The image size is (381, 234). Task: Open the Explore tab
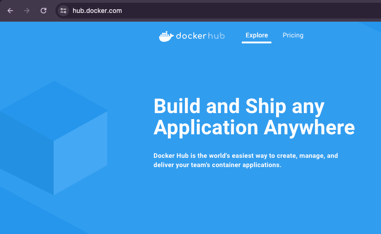[x=257, y=36]
